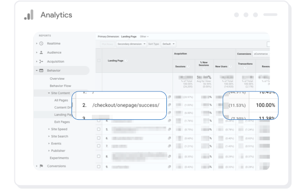Screen dimensions: 298x189
Task: Expand the Conversions section arrow
Action: pos(37,166)
